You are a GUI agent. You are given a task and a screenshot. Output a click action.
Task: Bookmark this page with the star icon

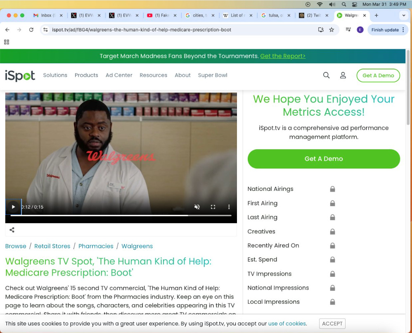point(331,30)
